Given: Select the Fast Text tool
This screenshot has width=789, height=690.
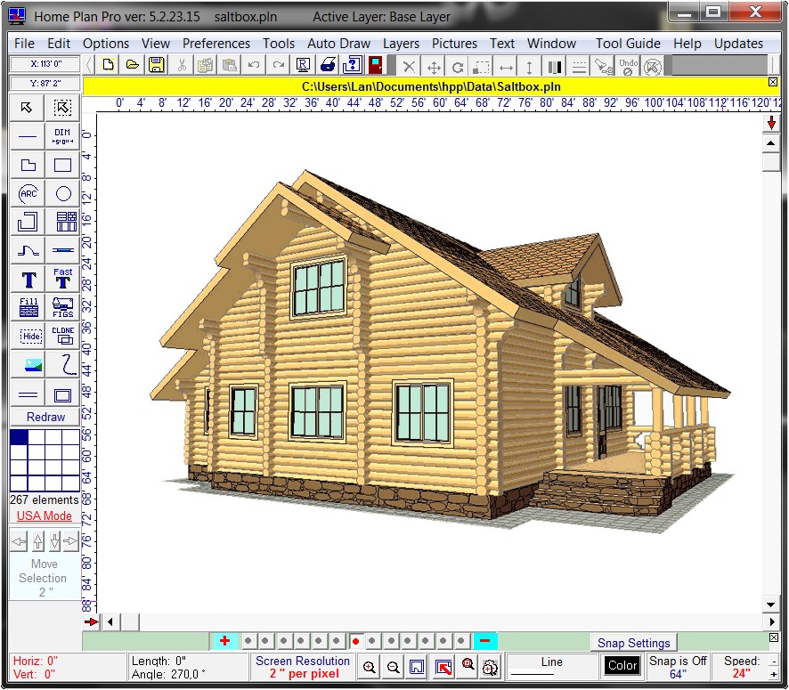Looking at the screenshot, I should (63, 279).
